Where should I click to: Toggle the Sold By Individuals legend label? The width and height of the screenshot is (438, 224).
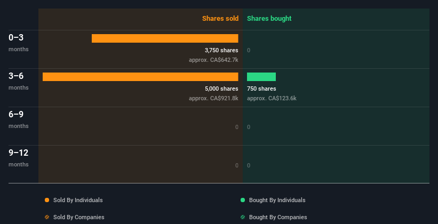(x=78, y=200)
